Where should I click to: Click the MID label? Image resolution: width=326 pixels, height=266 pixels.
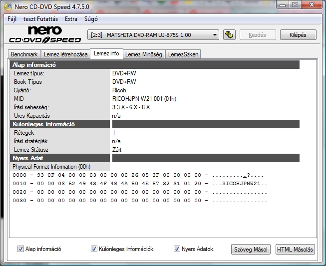(18, 99)
